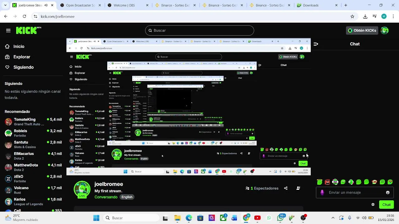Launch Microsoft Edge from the taskbar
Screen dimensions: 399x224
point(189,218)
